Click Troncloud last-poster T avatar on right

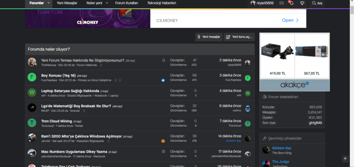pos(248,124)
